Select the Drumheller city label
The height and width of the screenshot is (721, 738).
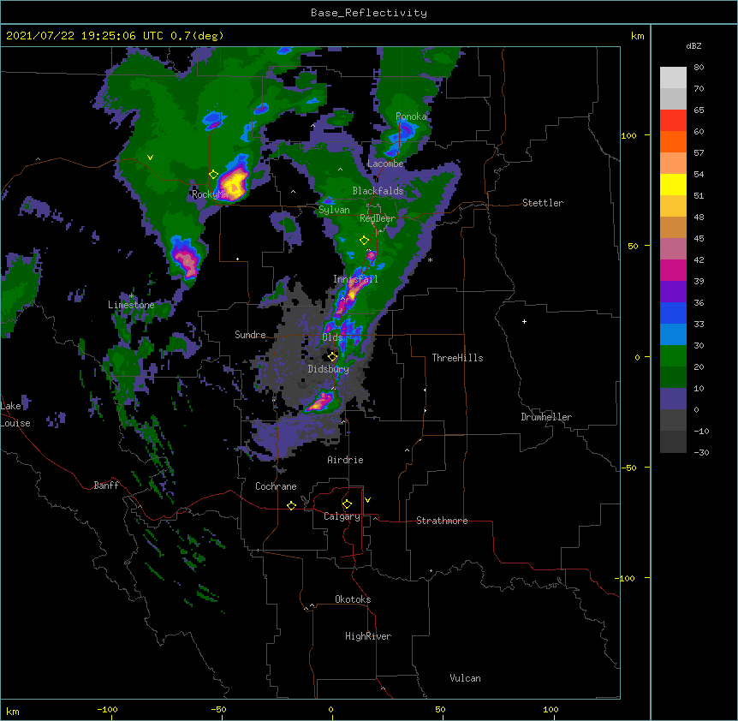point(546,417)
